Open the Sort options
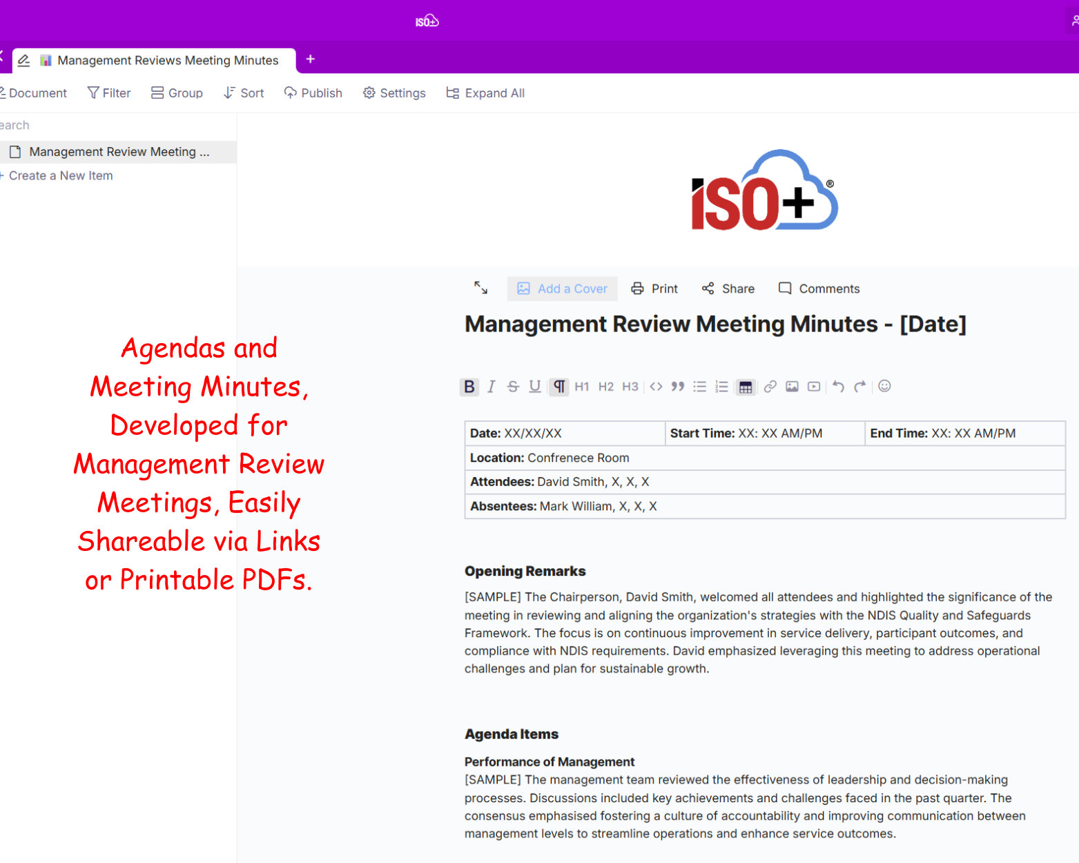The image size is (1079, 863). [244, 93]
